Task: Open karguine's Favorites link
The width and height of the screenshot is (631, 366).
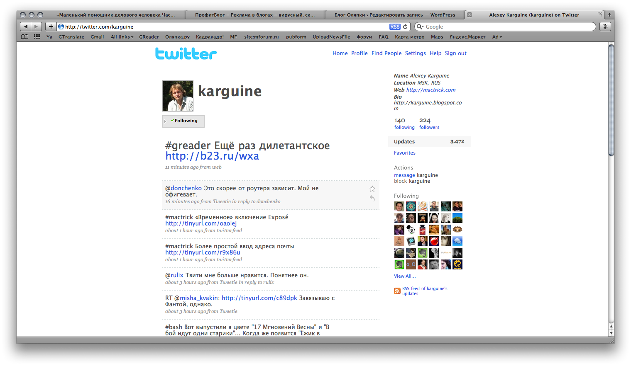Action: pyautogui.click(x=405, y=153)
